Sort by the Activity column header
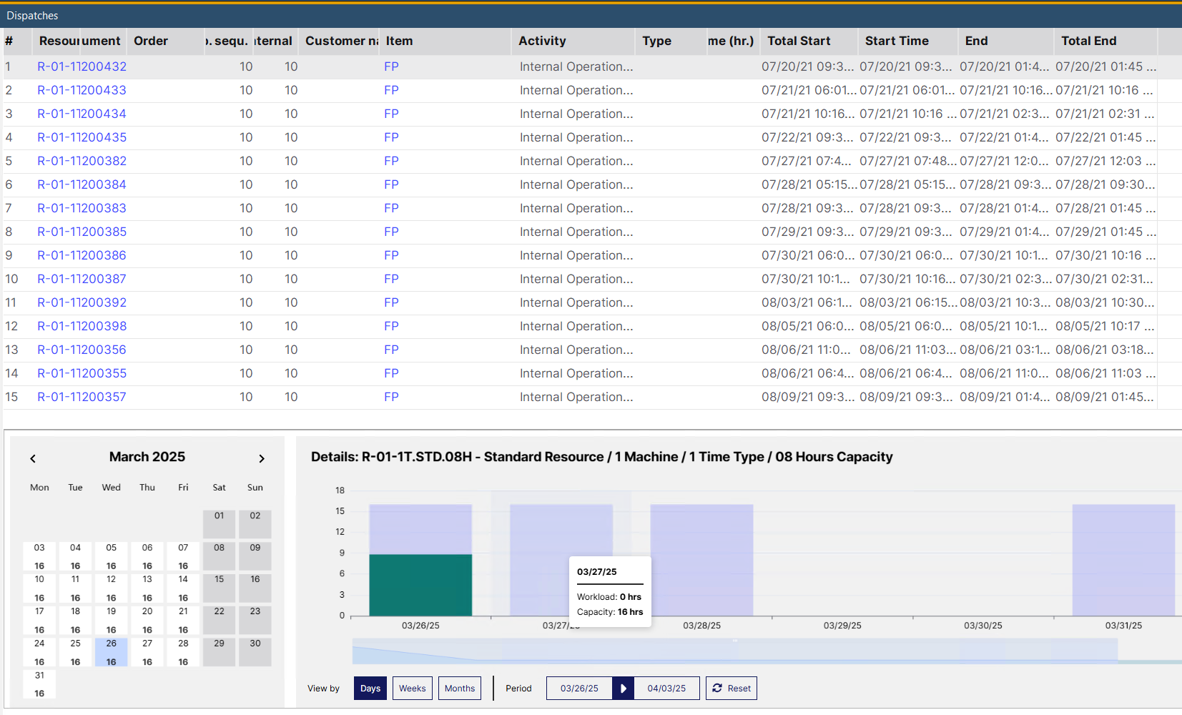Screen dimensions: 1182x715 coord(542,41)
